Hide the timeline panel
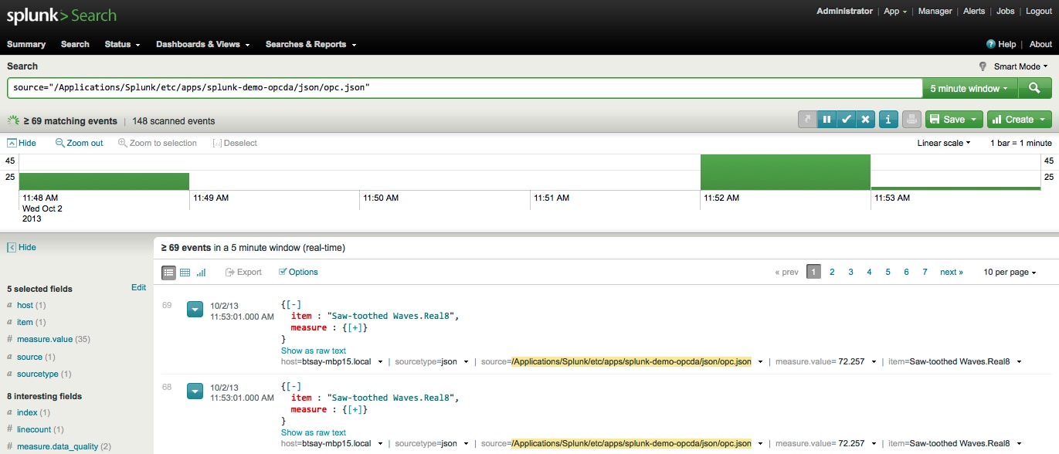This screenshot has height=454, width=1059. 22,143
